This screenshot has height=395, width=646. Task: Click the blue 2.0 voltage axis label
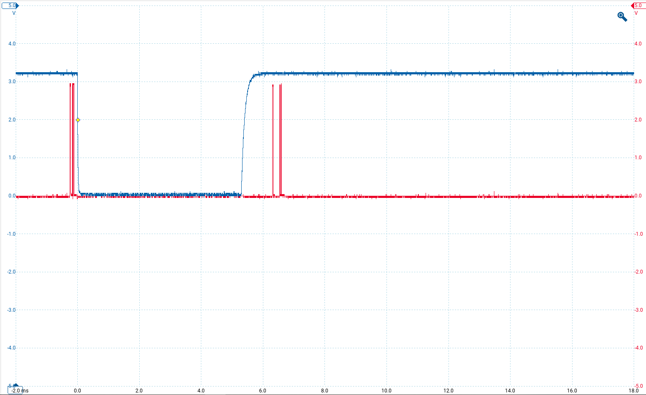click(x=12, y=120)
